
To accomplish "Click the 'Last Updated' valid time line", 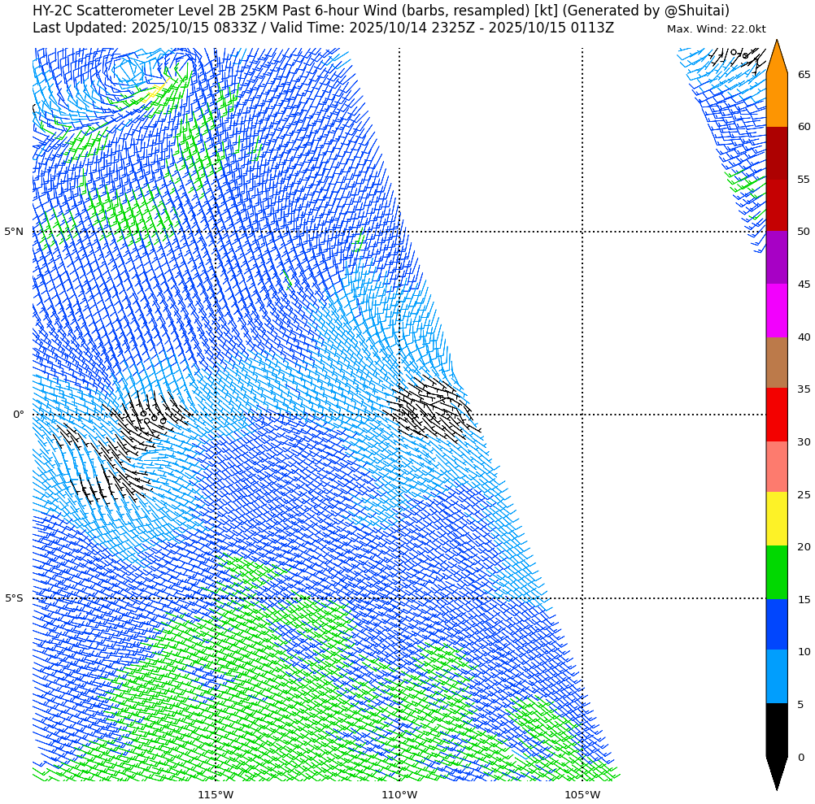I will click(x=323, y=28).
